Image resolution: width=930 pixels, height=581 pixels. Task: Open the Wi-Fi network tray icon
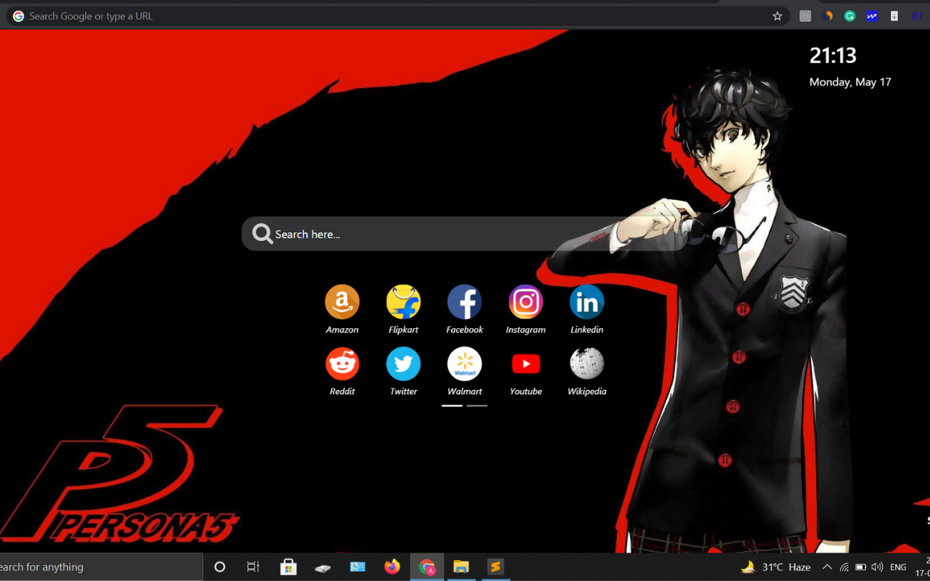click(844, 567)
